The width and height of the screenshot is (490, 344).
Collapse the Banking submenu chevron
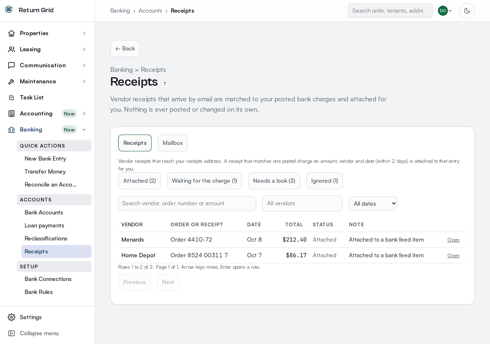click(84, 130)
